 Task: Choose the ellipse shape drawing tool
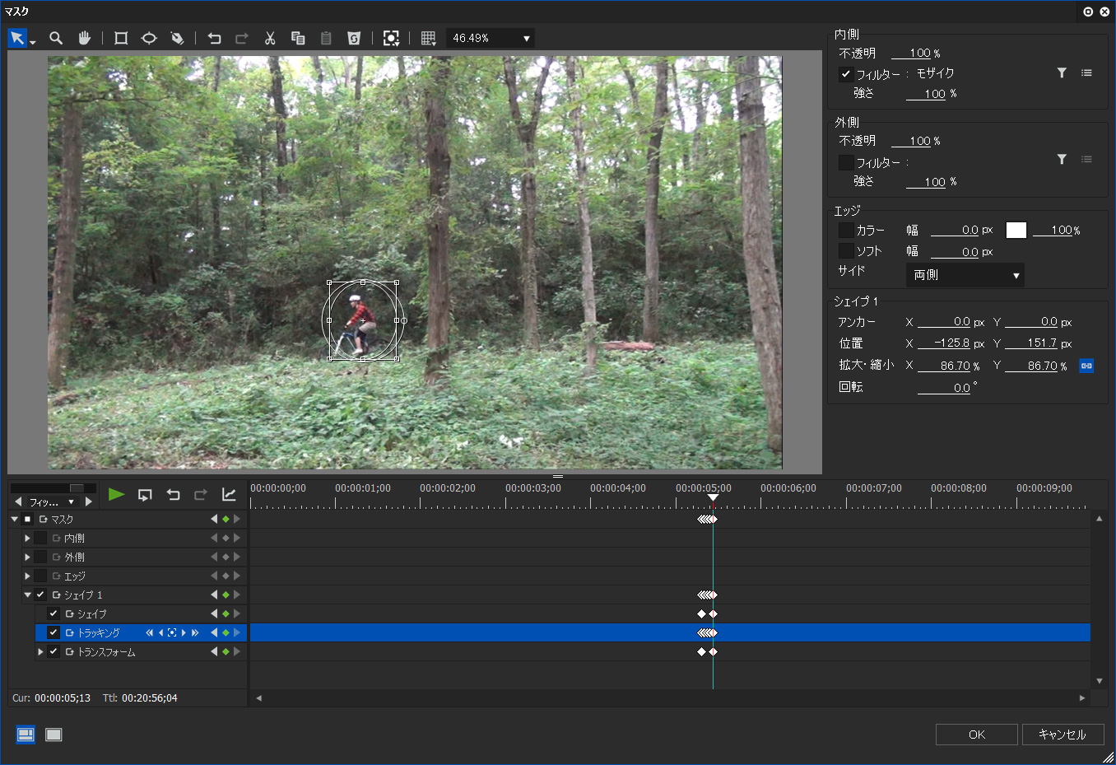coord(149,38)
